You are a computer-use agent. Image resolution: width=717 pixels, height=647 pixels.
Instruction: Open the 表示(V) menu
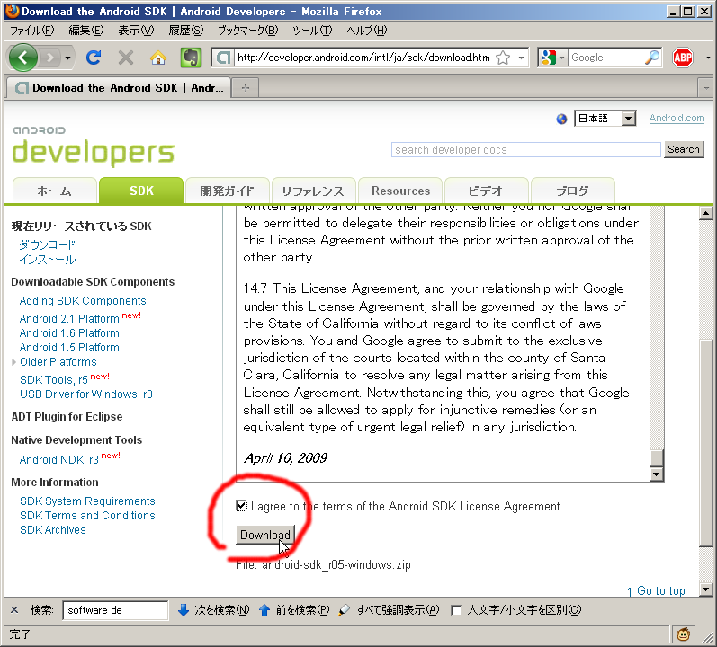tap(136, 31)
